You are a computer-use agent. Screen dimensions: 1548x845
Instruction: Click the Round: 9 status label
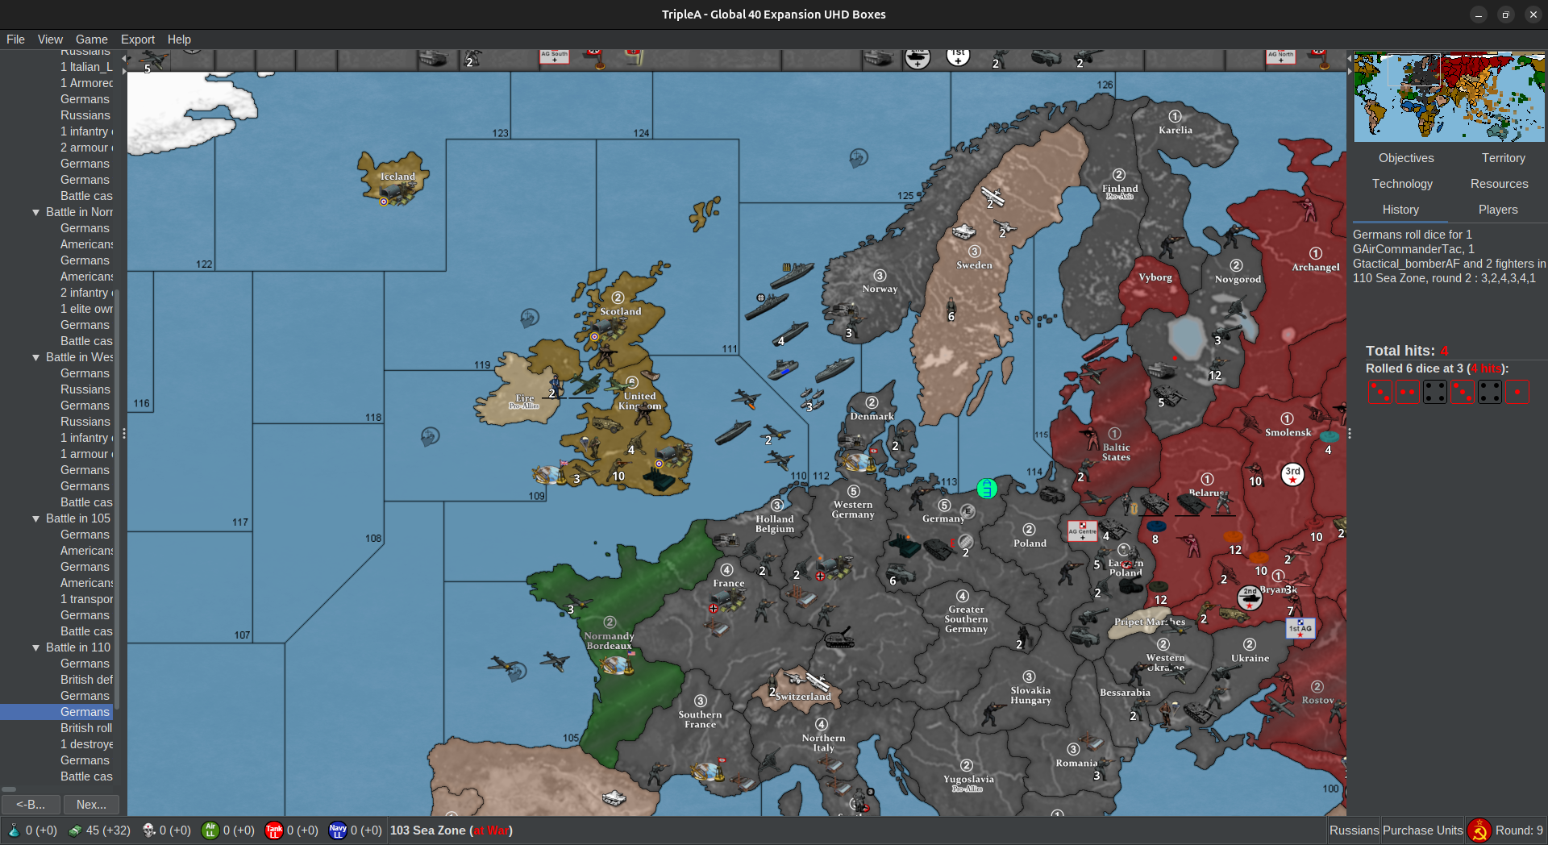click(x=1519, y=830)
